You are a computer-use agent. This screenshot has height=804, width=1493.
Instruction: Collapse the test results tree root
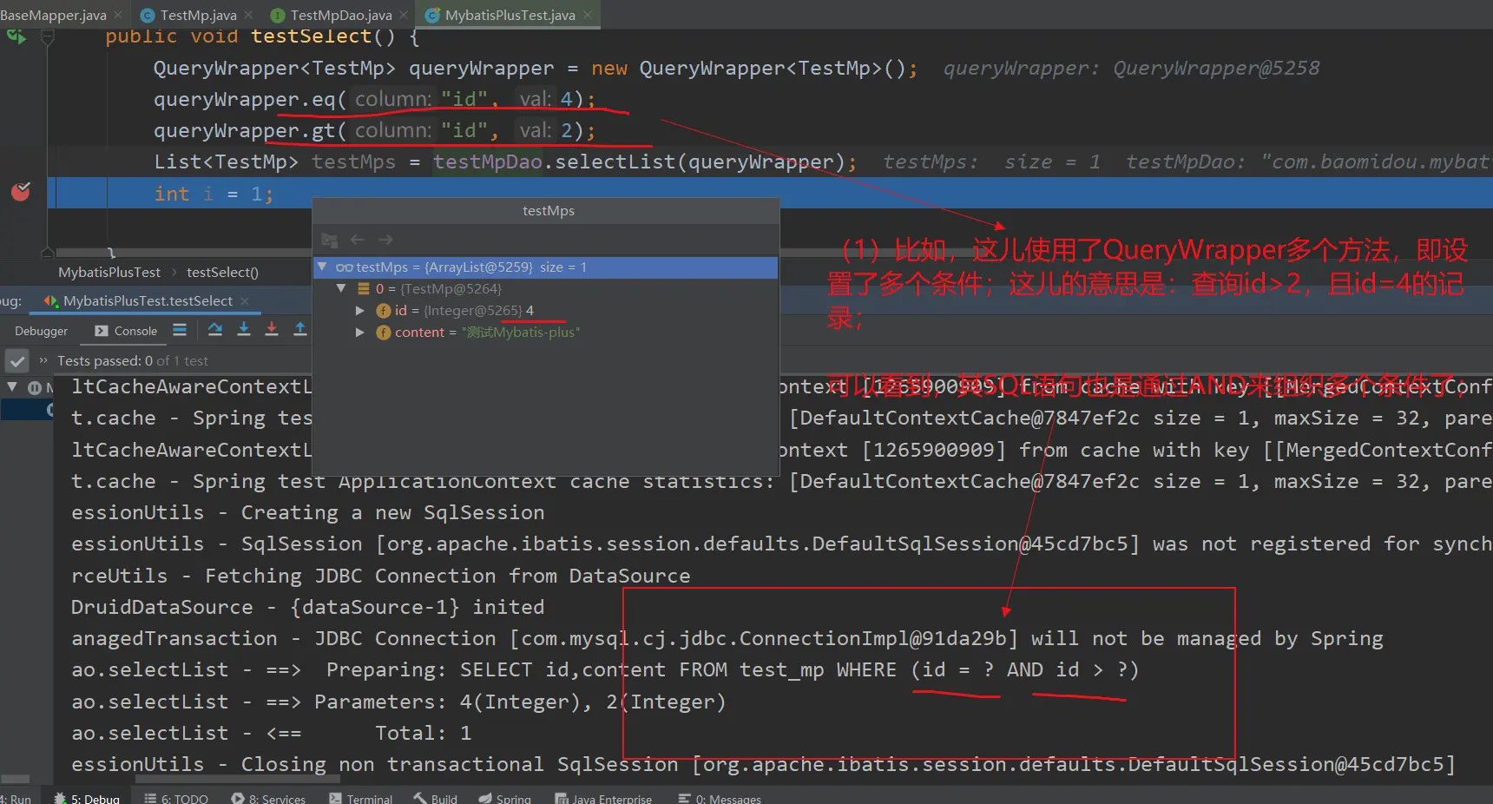12,387
